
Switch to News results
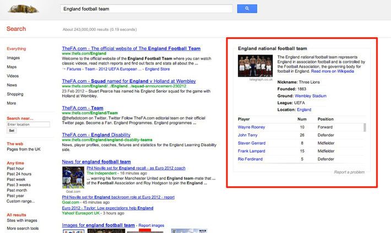12,85
